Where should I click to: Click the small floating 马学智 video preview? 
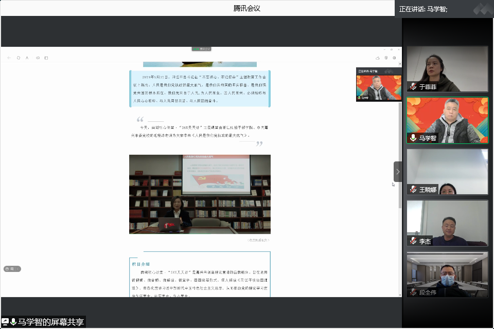pos(379,86)
